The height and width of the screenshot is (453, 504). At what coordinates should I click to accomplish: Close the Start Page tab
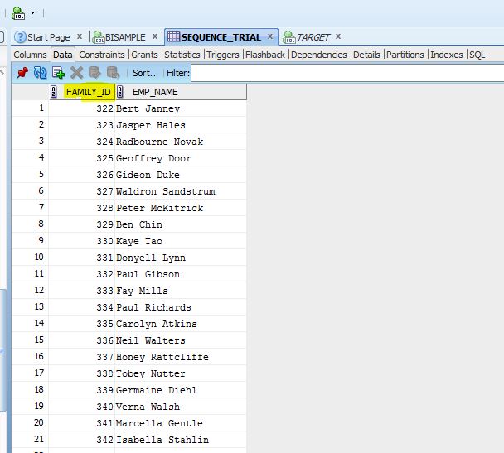tap(80, 36)
